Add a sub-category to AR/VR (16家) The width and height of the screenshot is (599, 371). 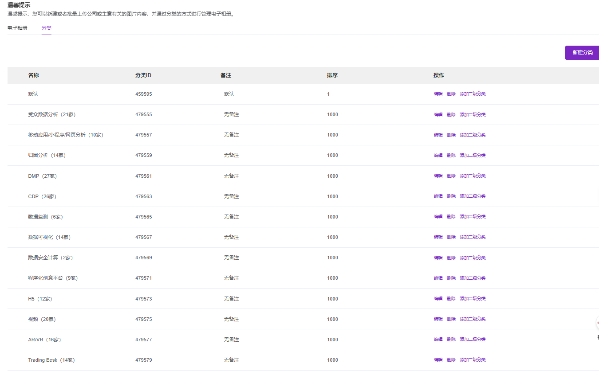click(x=473, y=340)
